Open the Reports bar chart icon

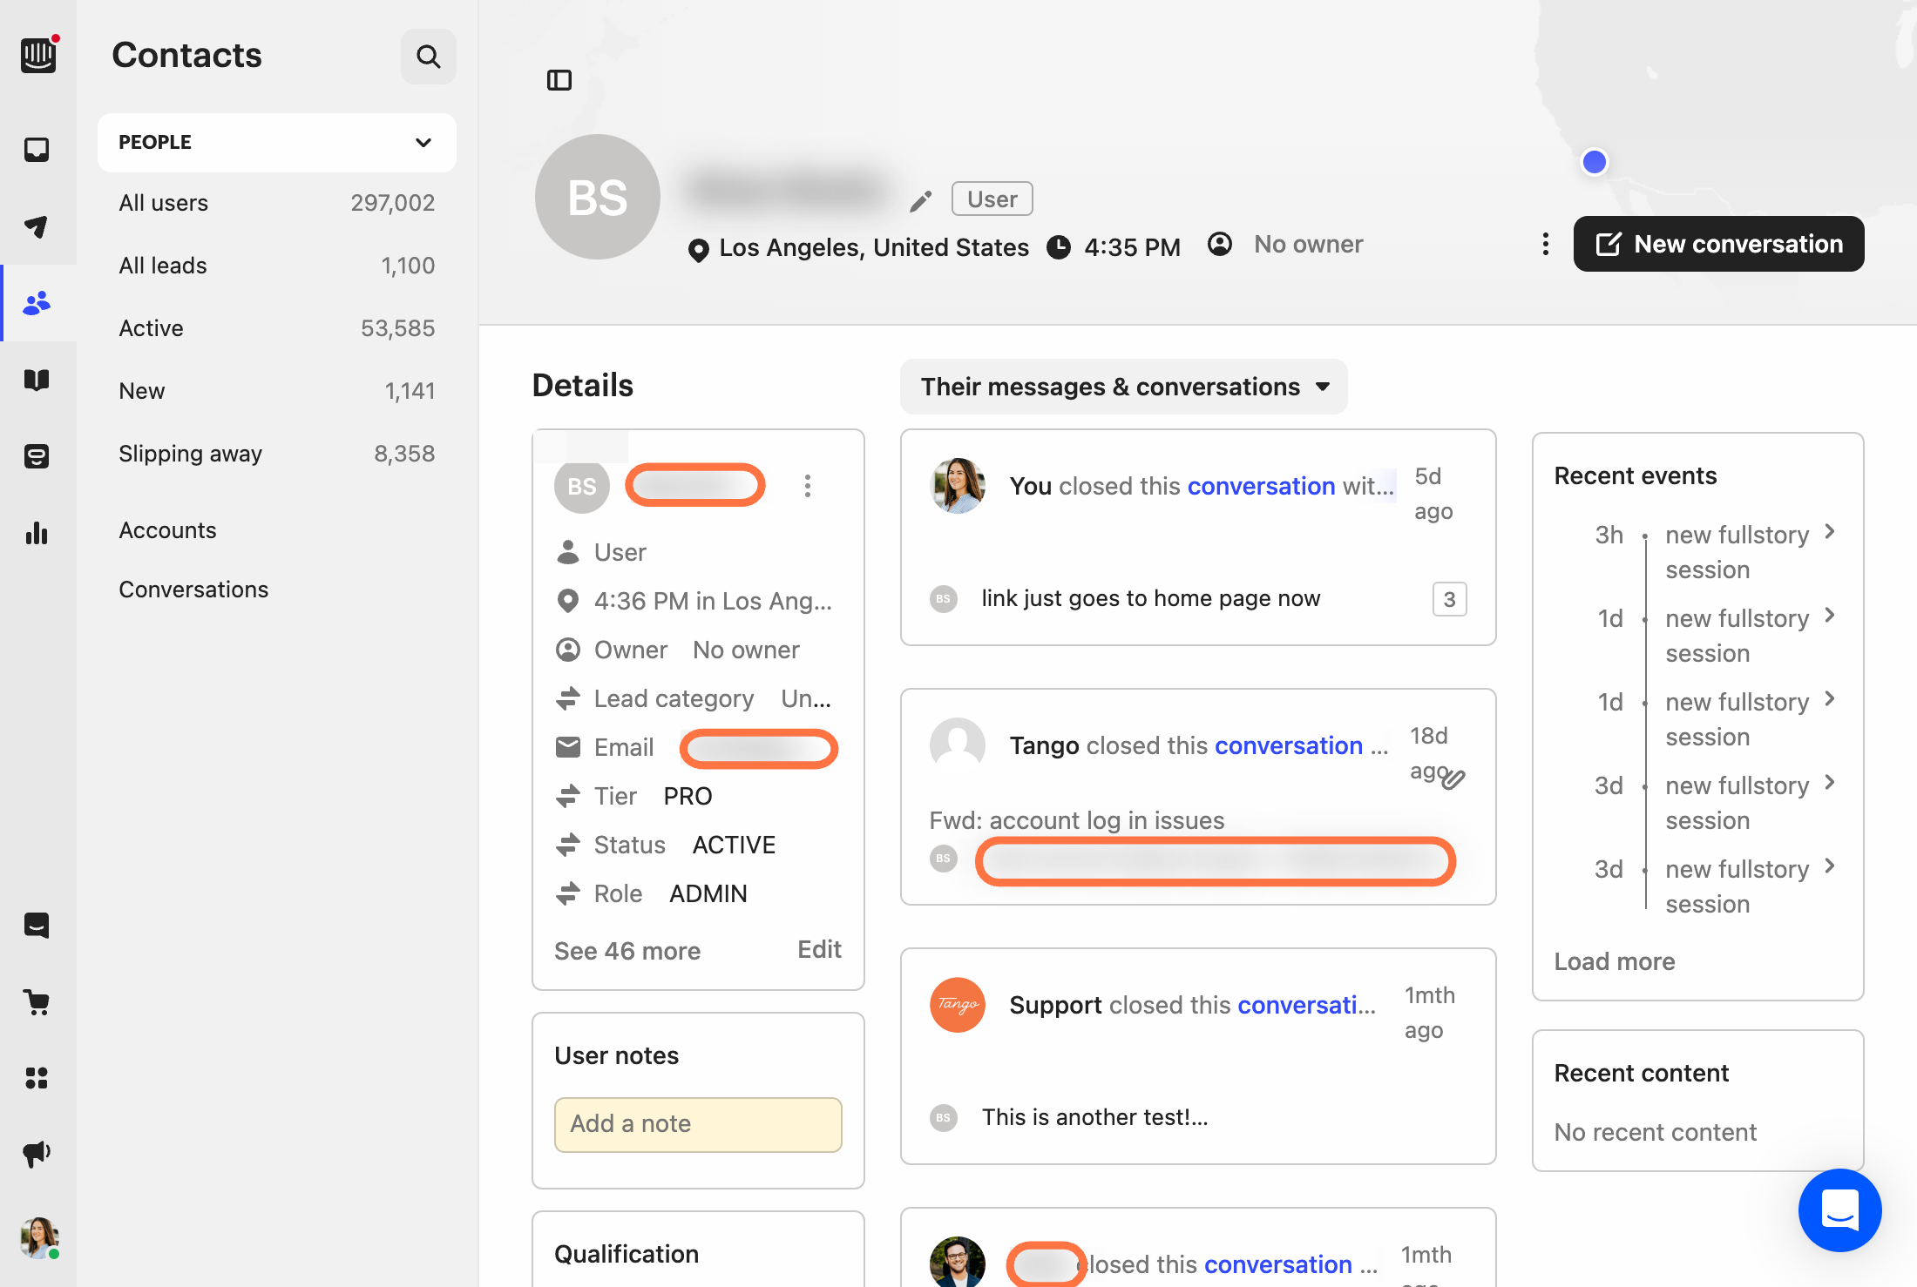click(37, 533)
